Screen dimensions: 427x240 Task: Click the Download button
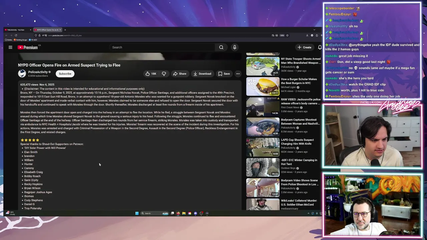(202, 74)
